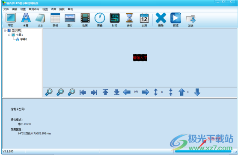Select 显示屏1 in the tree

tap(17, 30)
